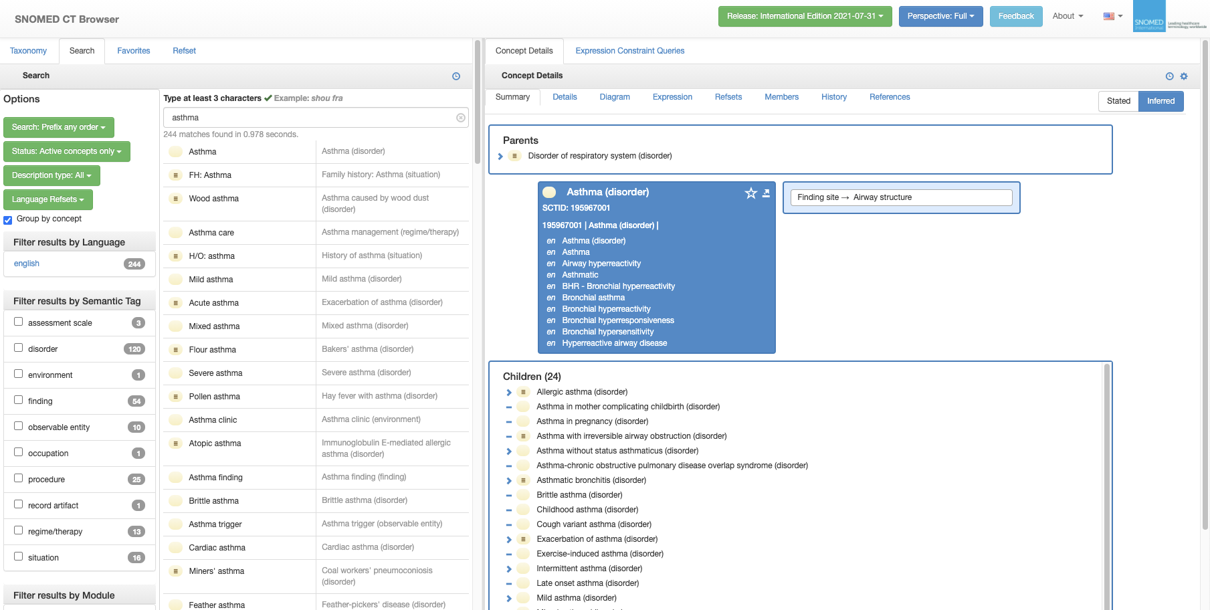Check the occupation filter
This screenshot has height=610, width=1210.
coord(19,452)
